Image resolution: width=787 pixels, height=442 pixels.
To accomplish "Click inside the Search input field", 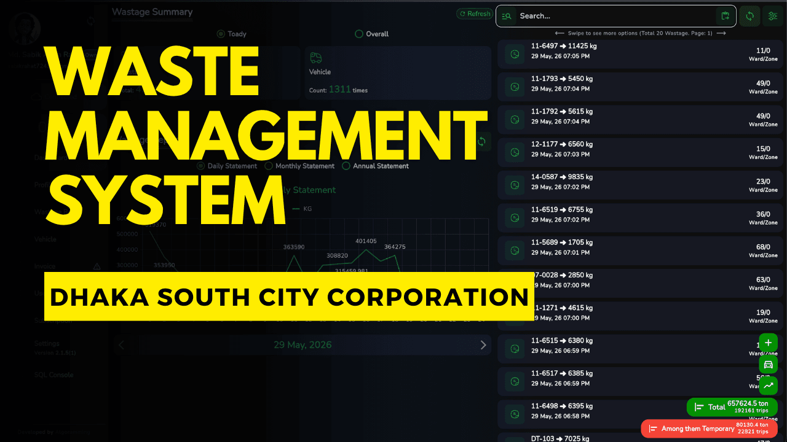I will 615,16.
